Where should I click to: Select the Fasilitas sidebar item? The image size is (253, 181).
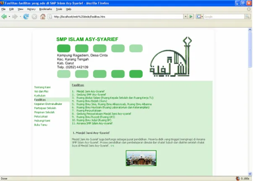click(x=40, y=100)
